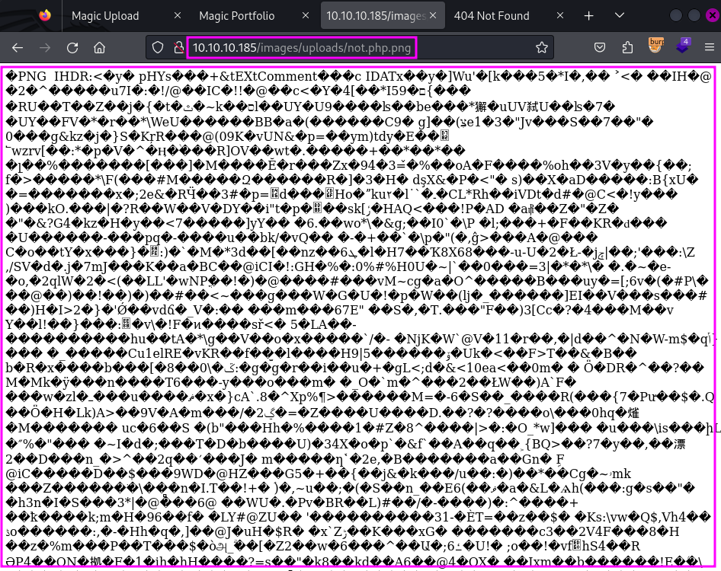Open the purple extension with badge 4
Screen dimensions: 721x571
(684, 46)
